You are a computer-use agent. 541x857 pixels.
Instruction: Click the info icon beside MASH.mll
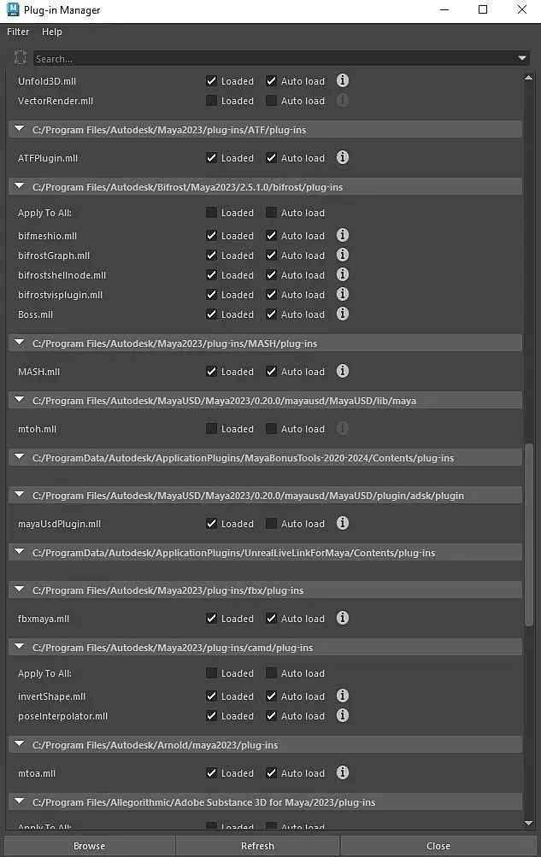pyautogui.click(x=342, y=372)
